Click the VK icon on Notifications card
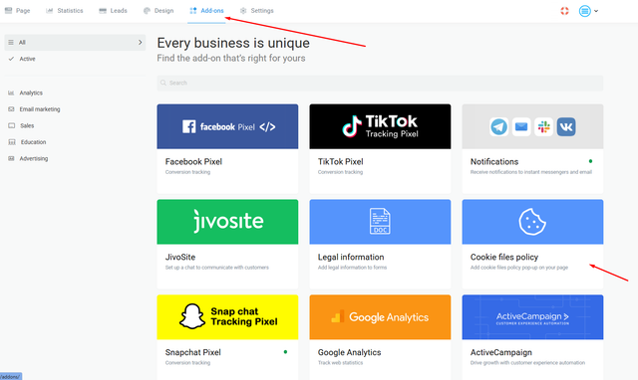 [x=566, y=126]
